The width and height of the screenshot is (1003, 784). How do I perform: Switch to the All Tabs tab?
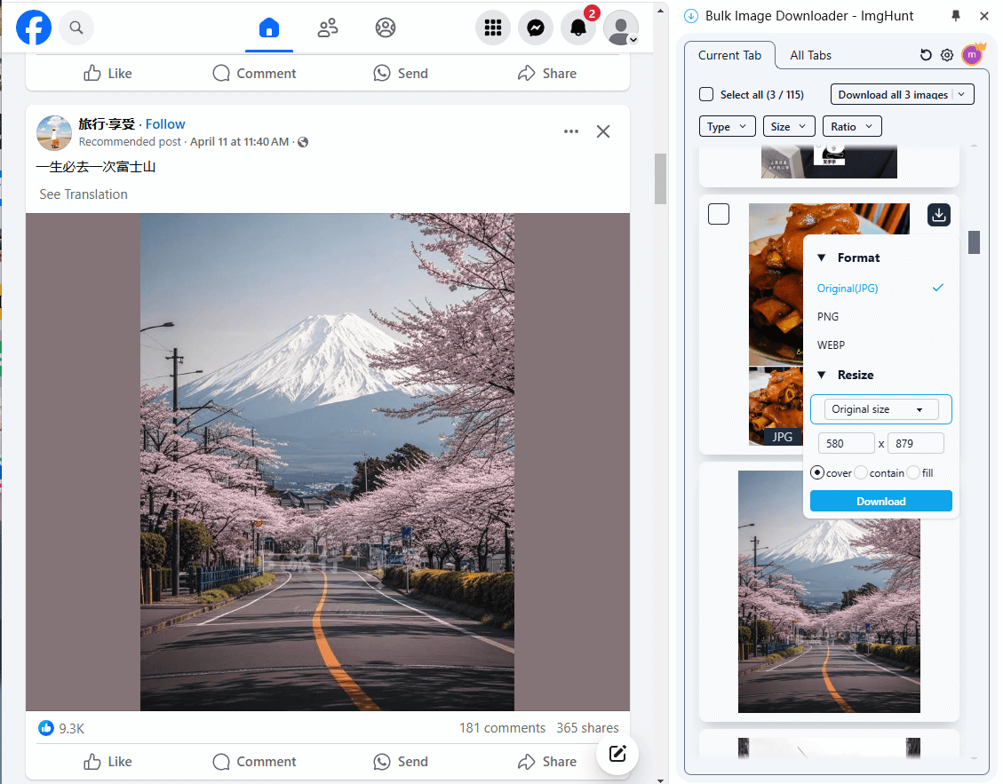click(809, 54)
